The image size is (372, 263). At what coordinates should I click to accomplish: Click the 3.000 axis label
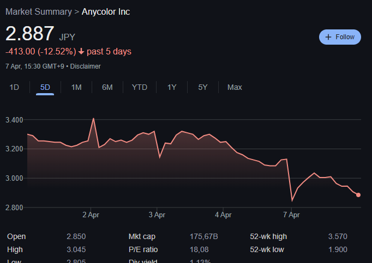point(14,178)
